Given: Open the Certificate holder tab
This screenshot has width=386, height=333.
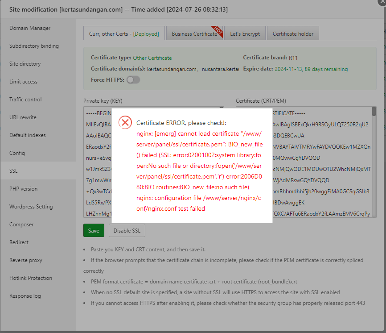Looking at the screenshot, I should 292,33.
